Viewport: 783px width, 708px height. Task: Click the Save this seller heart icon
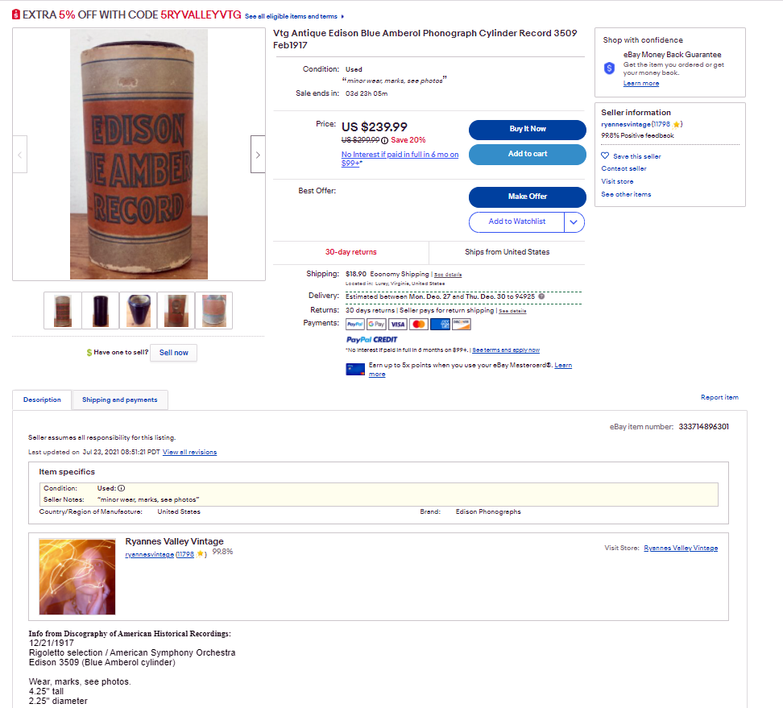point(605,155)
